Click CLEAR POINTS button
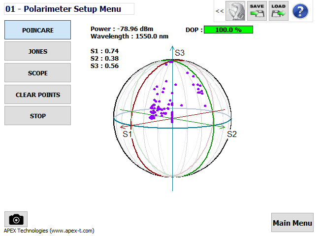 (38, 95)
